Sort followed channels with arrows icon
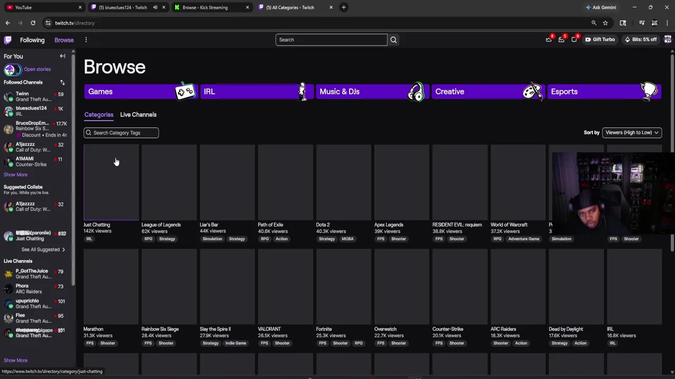 coord(62,83)
